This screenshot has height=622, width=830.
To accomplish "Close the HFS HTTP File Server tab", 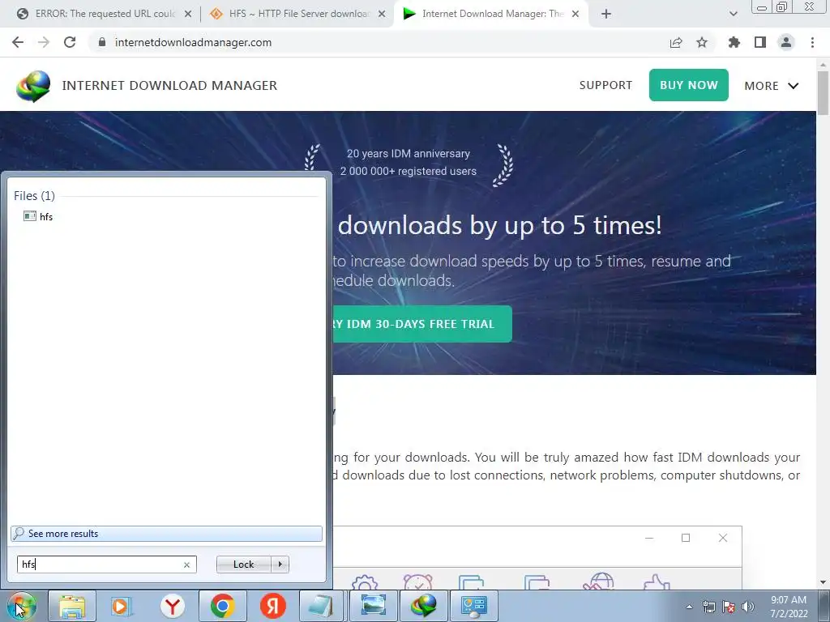I will [382, 14].
